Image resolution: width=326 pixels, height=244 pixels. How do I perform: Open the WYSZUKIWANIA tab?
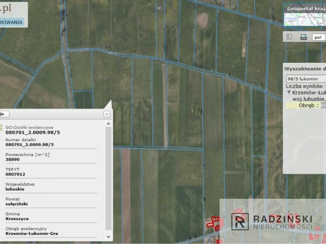(12, 22)
